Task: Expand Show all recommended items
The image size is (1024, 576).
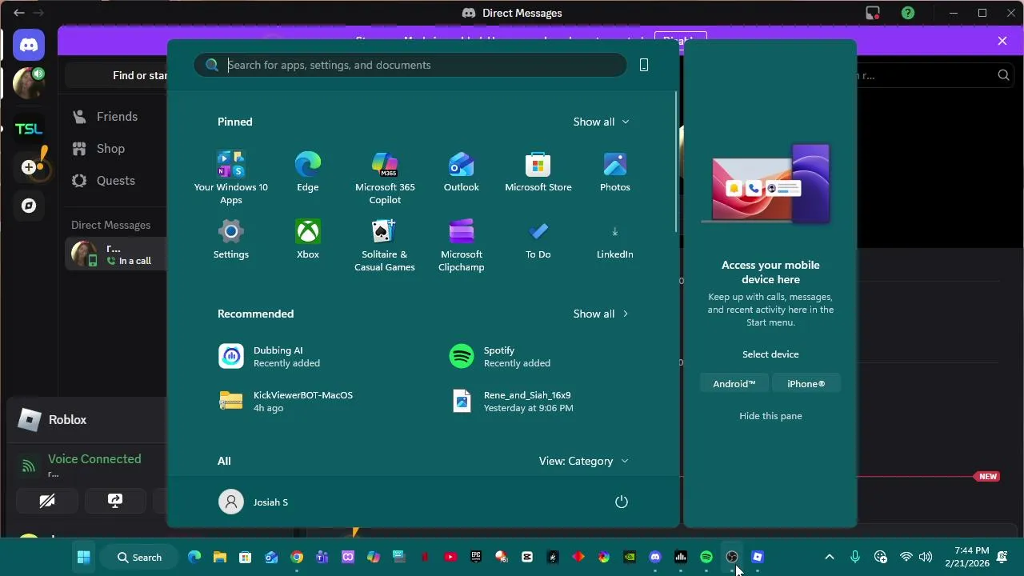Action: (601, 314)
